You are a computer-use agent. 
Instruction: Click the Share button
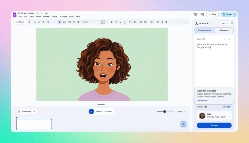(227, 14)
